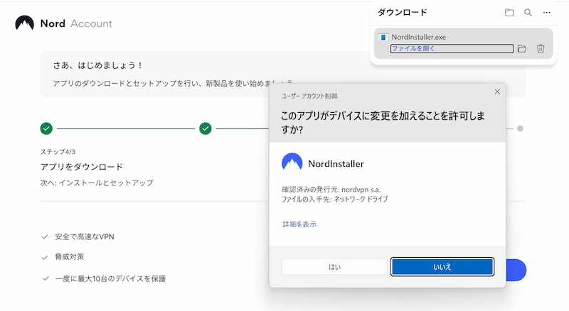This screenshot has height=311, width=569.
Task: Click はい button to allow changes
Action: click(334, 267)
